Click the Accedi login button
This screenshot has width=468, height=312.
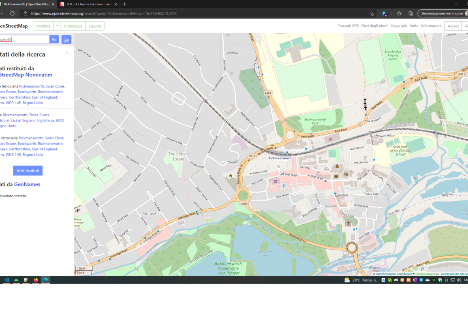point(453,26)
